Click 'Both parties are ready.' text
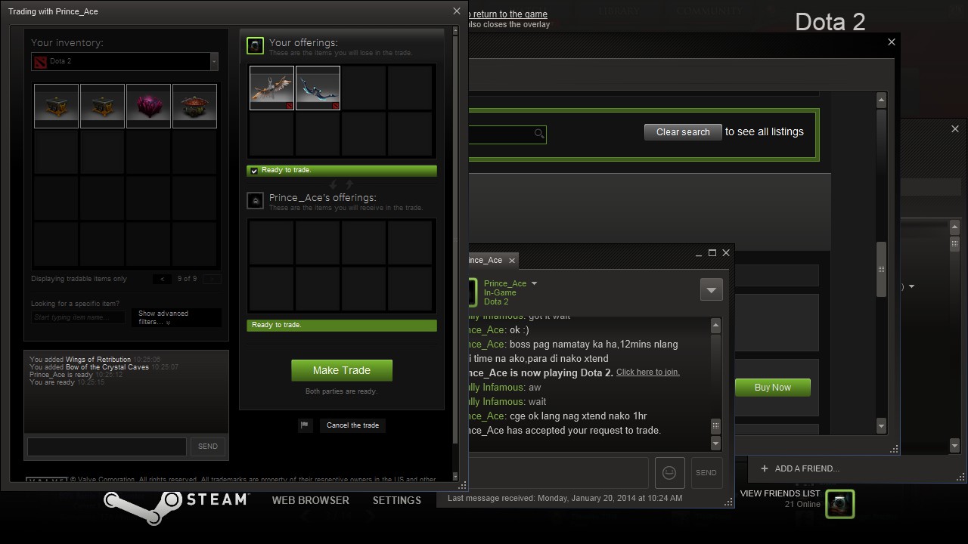 pos(342,391)
